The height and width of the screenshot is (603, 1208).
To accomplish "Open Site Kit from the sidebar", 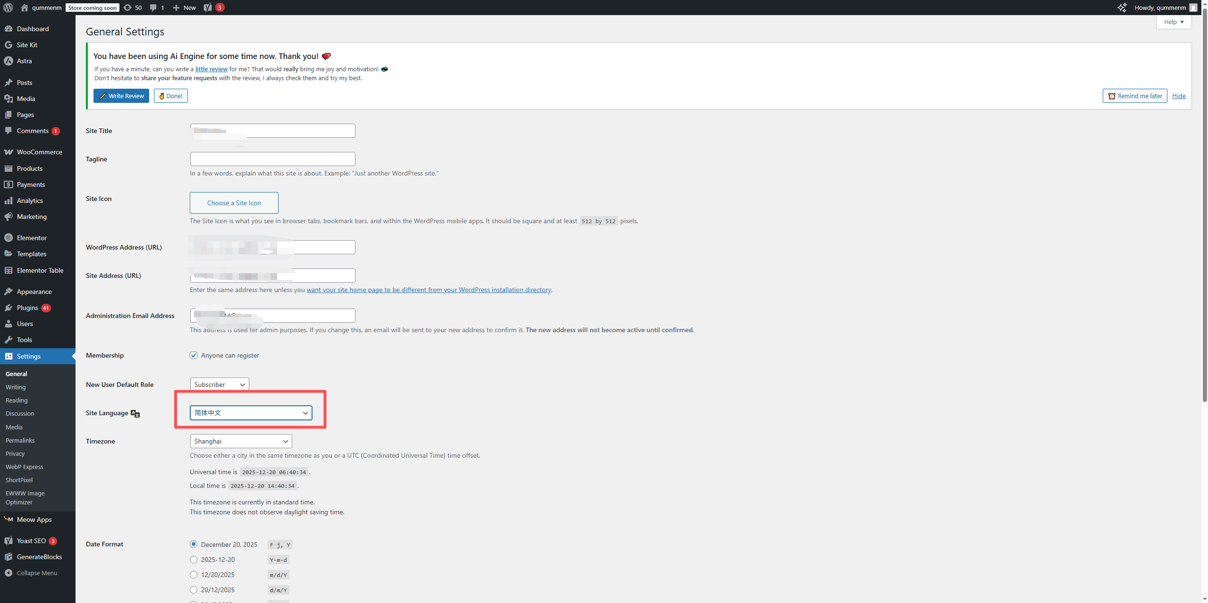I will point(26,44).
